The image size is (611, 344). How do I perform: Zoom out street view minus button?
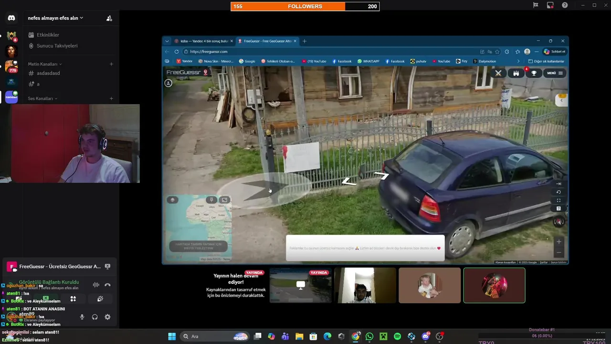[x=559, y=252]
